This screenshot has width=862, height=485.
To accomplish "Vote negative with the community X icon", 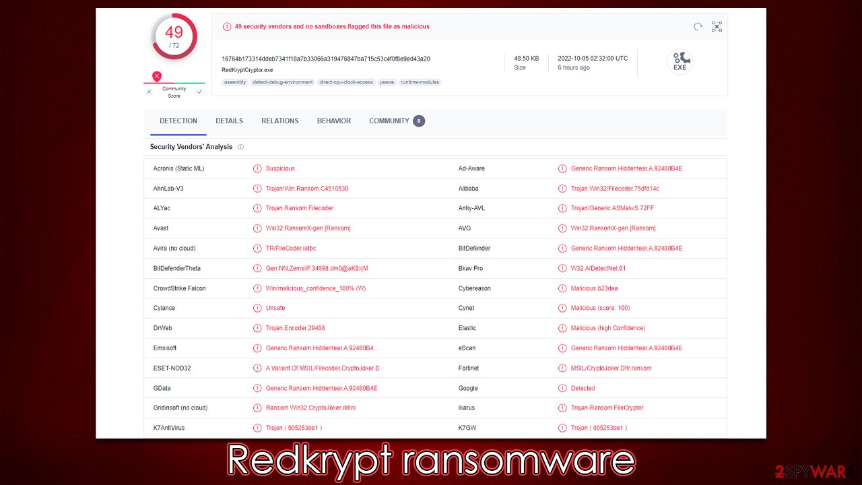I will (149, 92).
